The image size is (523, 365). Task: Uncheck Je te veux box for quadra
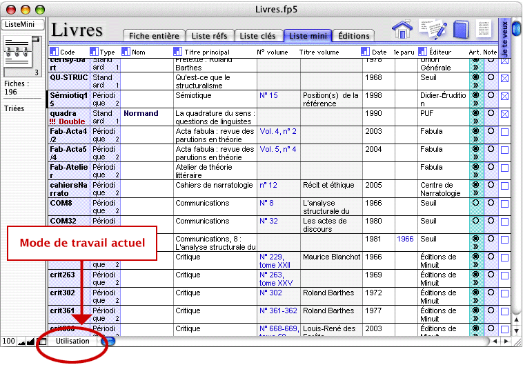point(504,115)
